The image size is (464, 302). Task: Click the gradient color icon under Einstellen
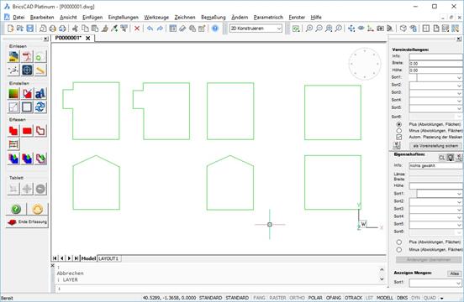coord(13,94)
